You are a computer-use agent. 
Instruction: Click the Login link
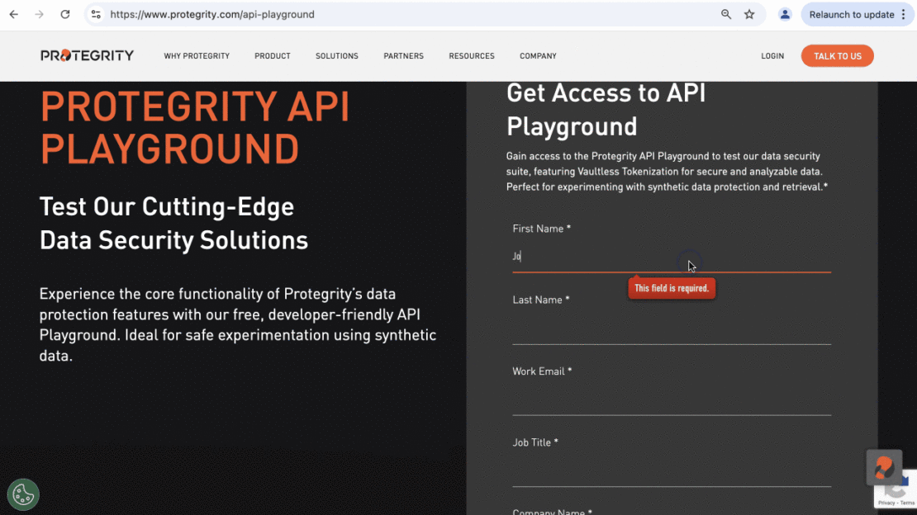pos(772,56)
